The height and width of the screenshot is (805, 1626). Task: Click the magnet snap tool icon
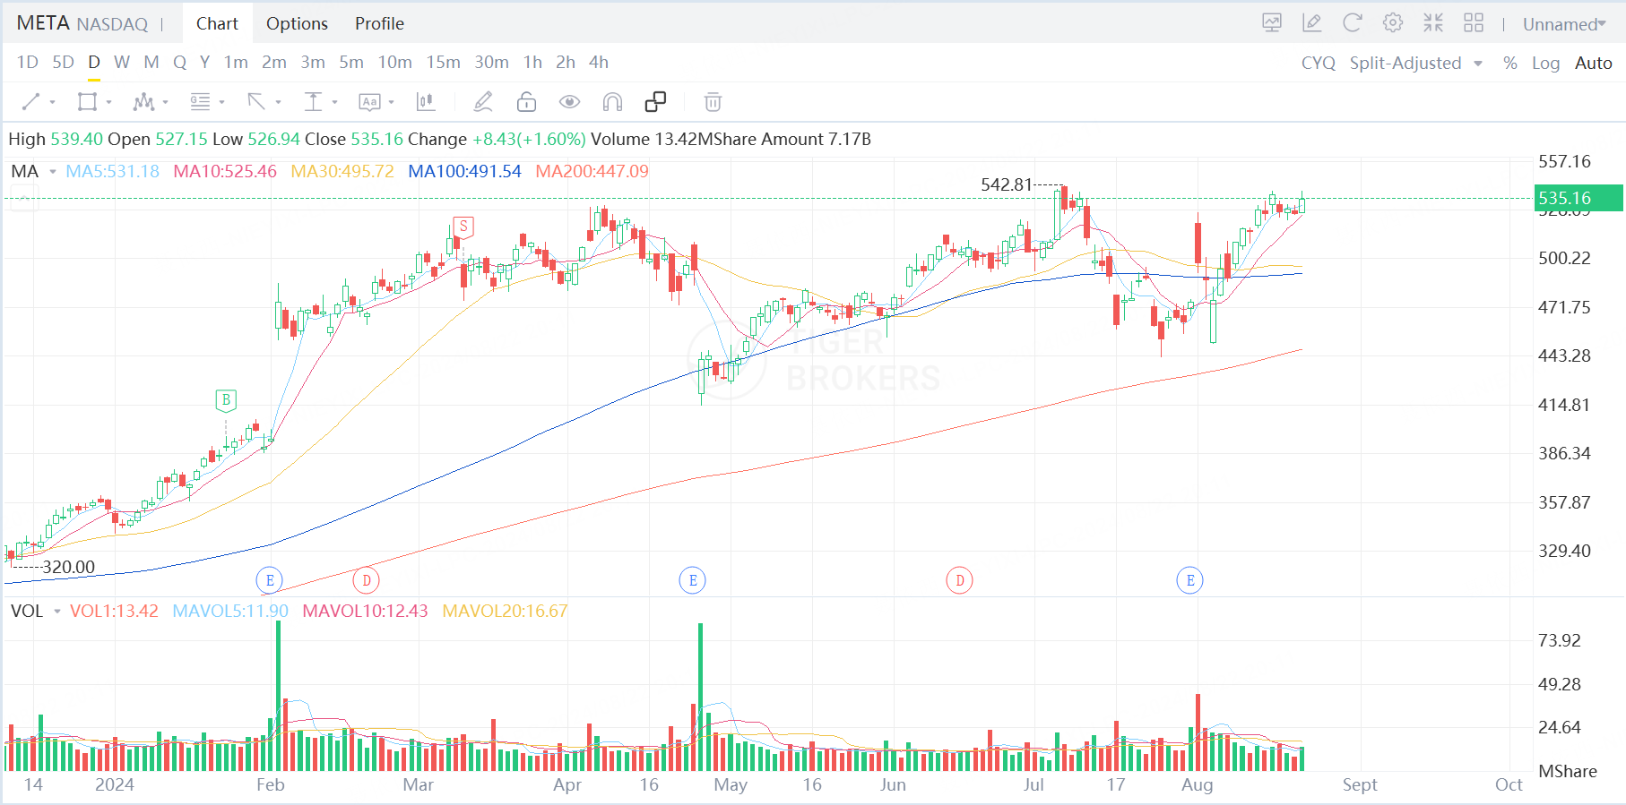pos(612,102)
